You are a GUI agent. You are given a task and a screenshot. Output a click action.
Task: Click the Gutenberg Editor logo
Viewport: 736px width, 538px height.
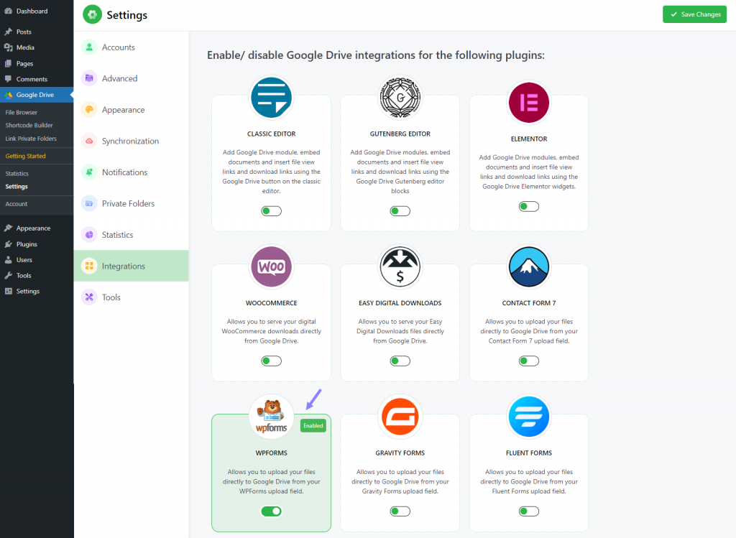click(400, 98)
